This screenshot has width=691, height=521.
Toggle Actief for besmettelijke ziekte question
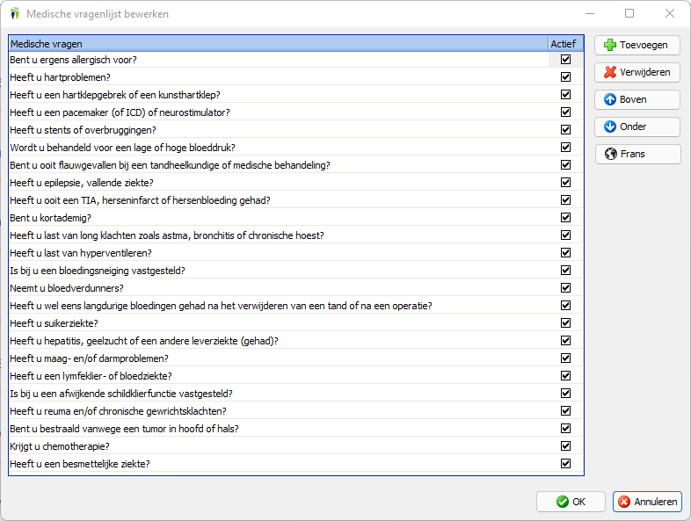click(x=566, y=464)
